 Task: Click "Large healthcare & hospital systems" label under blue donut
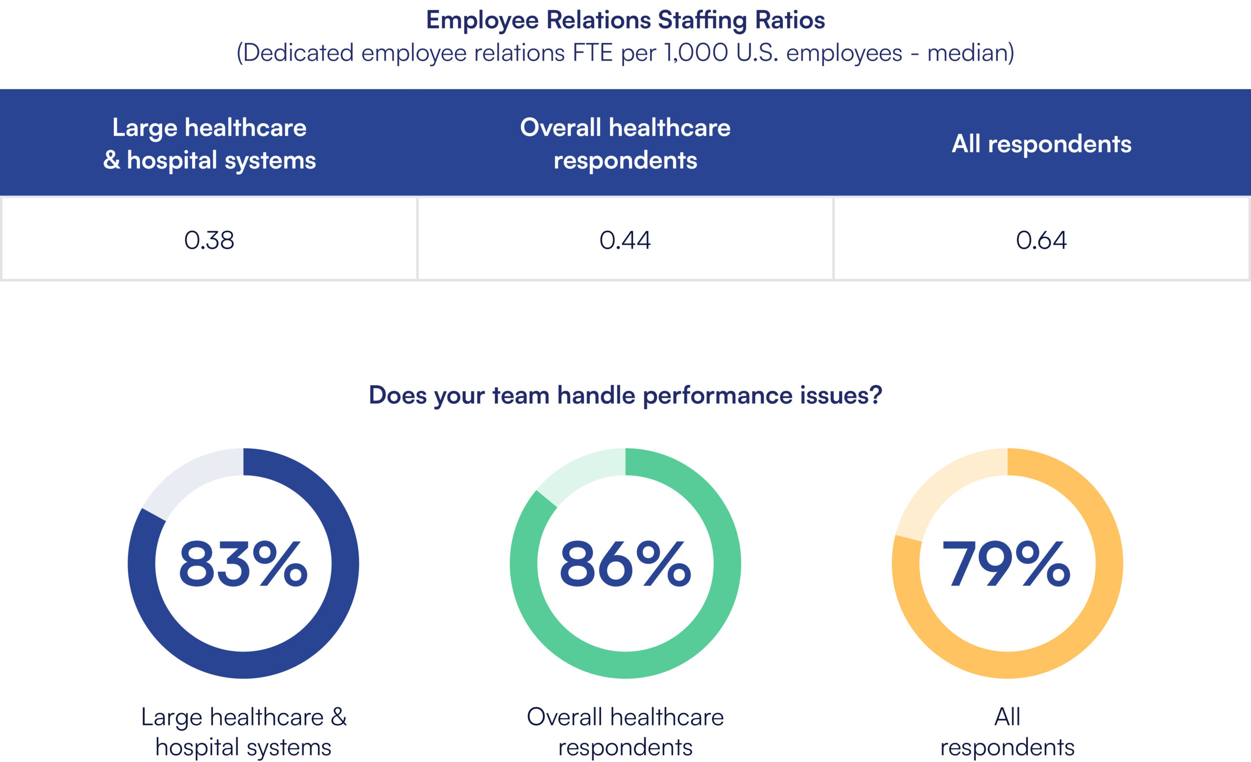(x=243, y=732)
